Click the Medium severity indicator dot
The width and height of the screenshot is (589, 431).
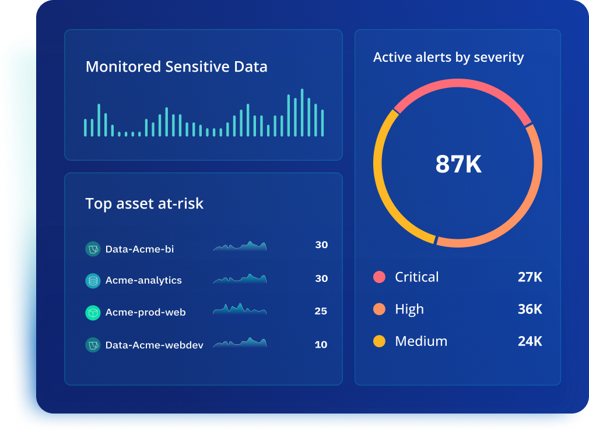[x=380, y=341]
